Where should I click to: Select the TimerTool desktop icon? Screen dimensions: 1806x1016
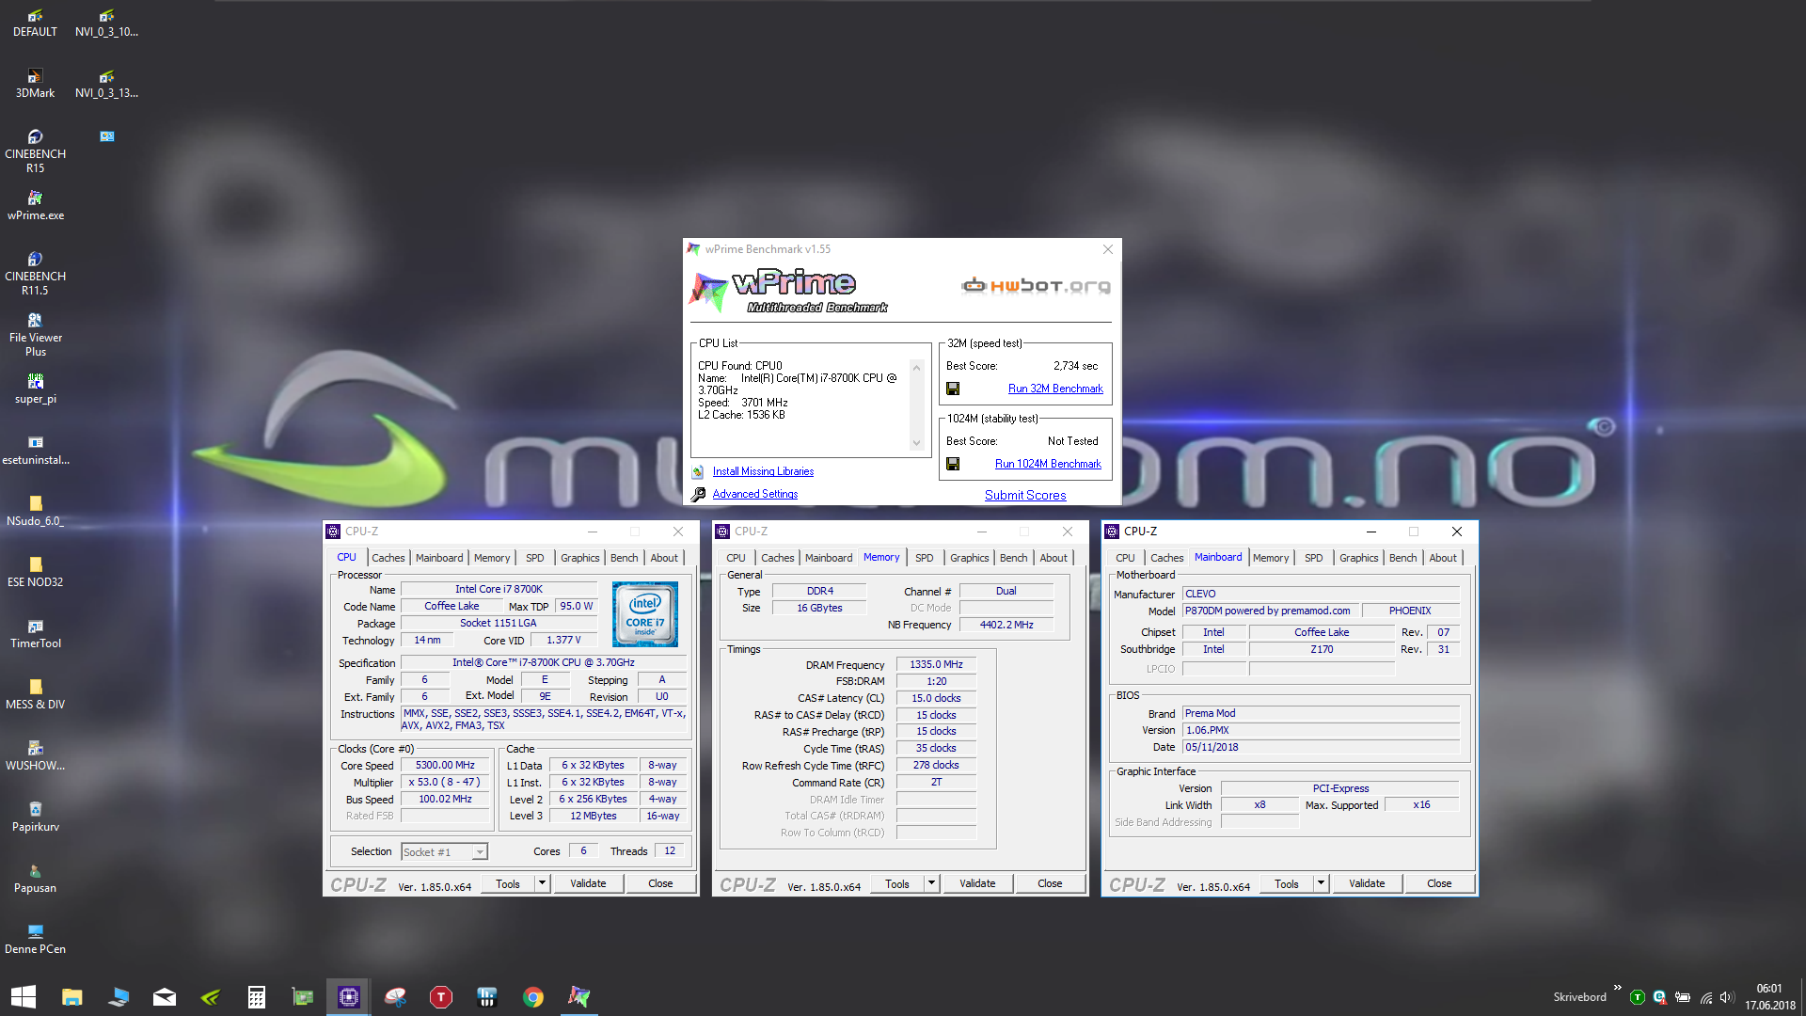point(35,634)
